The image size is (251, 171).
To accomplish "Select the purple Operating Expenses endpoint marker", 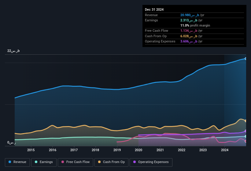I will (246, 131).
